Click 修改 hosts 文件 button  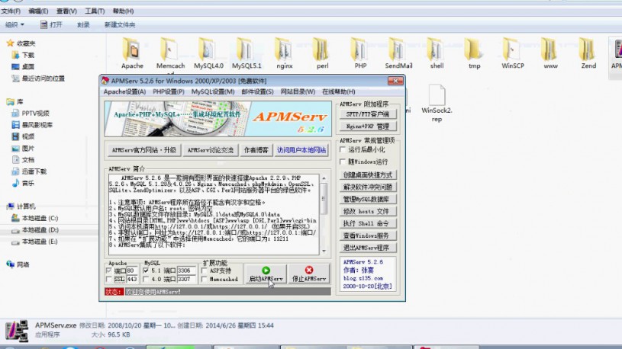(368, 211)
